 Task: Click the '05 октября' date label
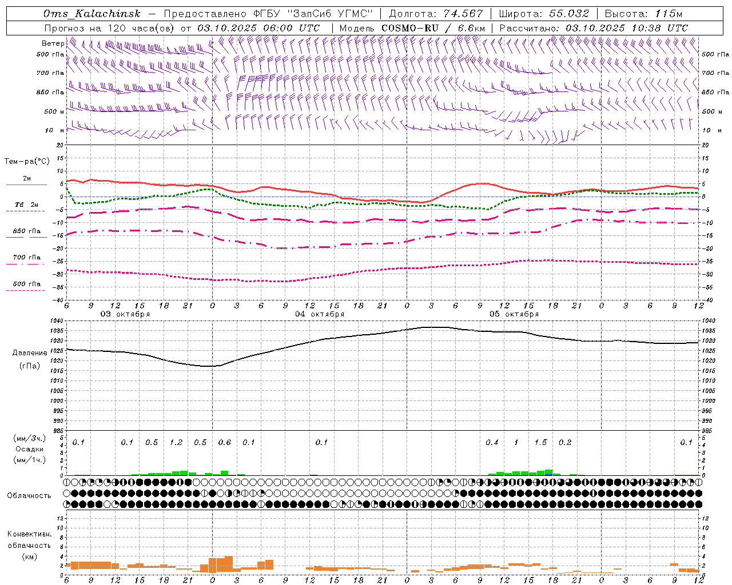point(514,314)
